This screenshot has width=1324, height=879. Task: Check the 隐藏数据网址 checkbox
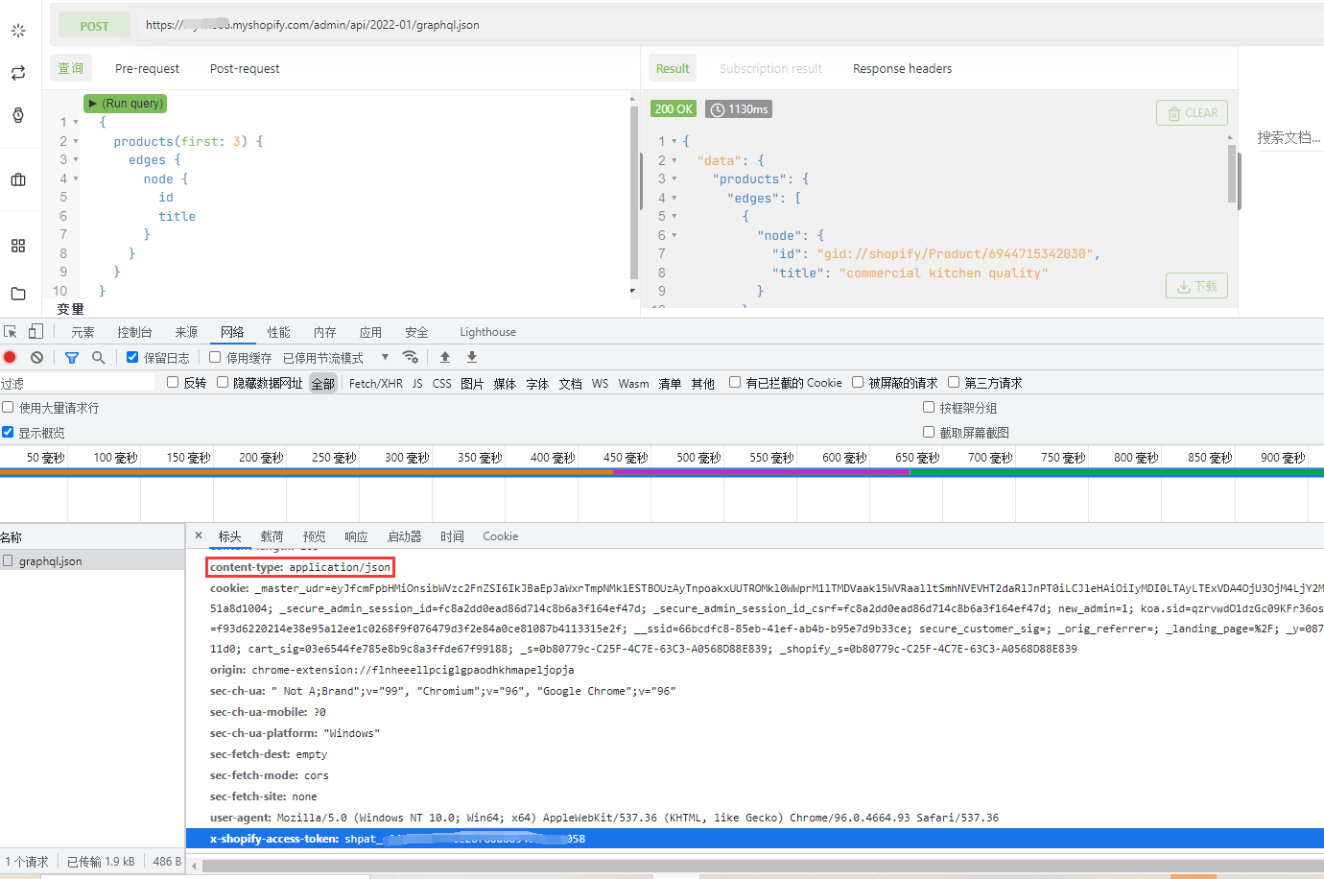tap(223, 382)
